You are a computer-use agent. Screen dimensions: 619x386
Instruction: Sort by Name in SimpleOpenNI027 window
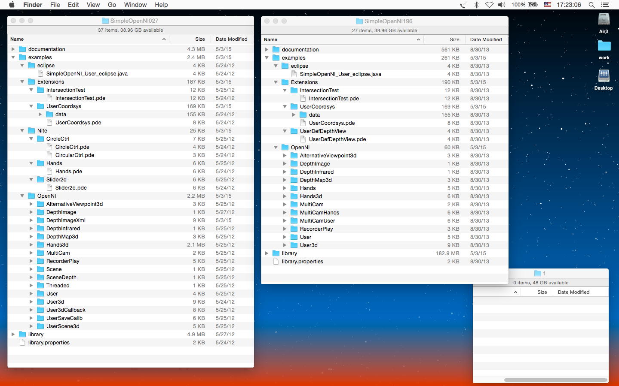click(x=89, y=39)
